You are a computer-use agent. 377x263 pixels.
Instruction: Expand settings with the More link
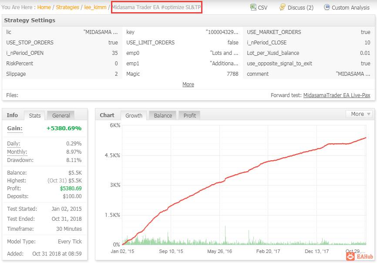(188, 84)
